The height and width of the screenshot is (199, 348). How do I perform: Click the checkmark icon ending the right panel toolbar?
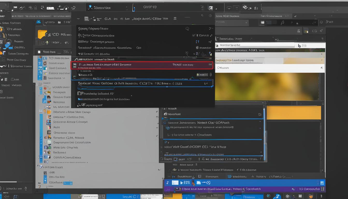tap(322, 31)
